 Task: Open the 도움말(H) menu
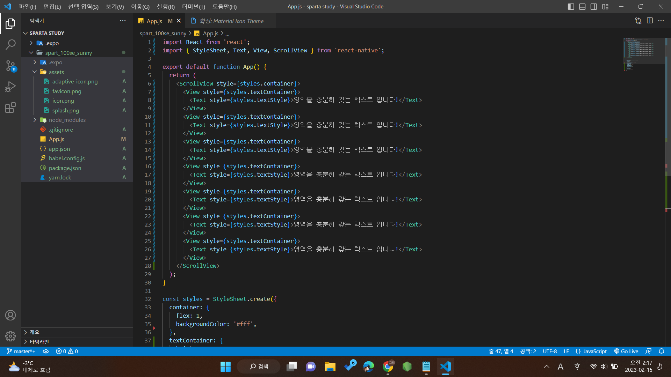(225, 7)
